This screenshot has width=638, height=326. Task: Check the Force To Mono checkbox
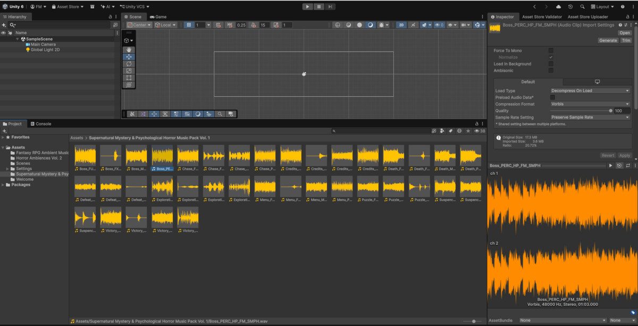click(x=551, y=51)
